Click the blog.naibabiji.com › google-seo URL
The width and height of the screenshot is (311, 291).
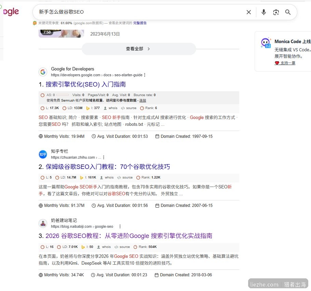82,226
